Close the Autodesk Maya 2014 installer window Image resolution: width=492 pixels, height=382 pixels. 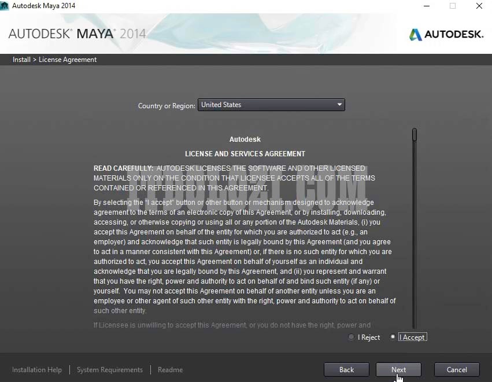(x=479, y=6)
